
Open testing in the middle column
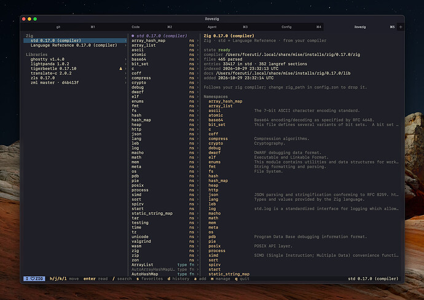click(x=140, y=223)
